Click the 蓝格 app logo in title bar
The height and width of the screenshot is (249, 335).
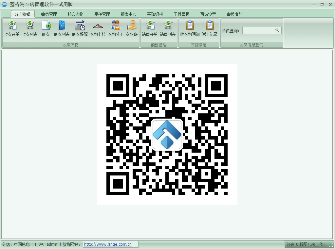[4, 5]
